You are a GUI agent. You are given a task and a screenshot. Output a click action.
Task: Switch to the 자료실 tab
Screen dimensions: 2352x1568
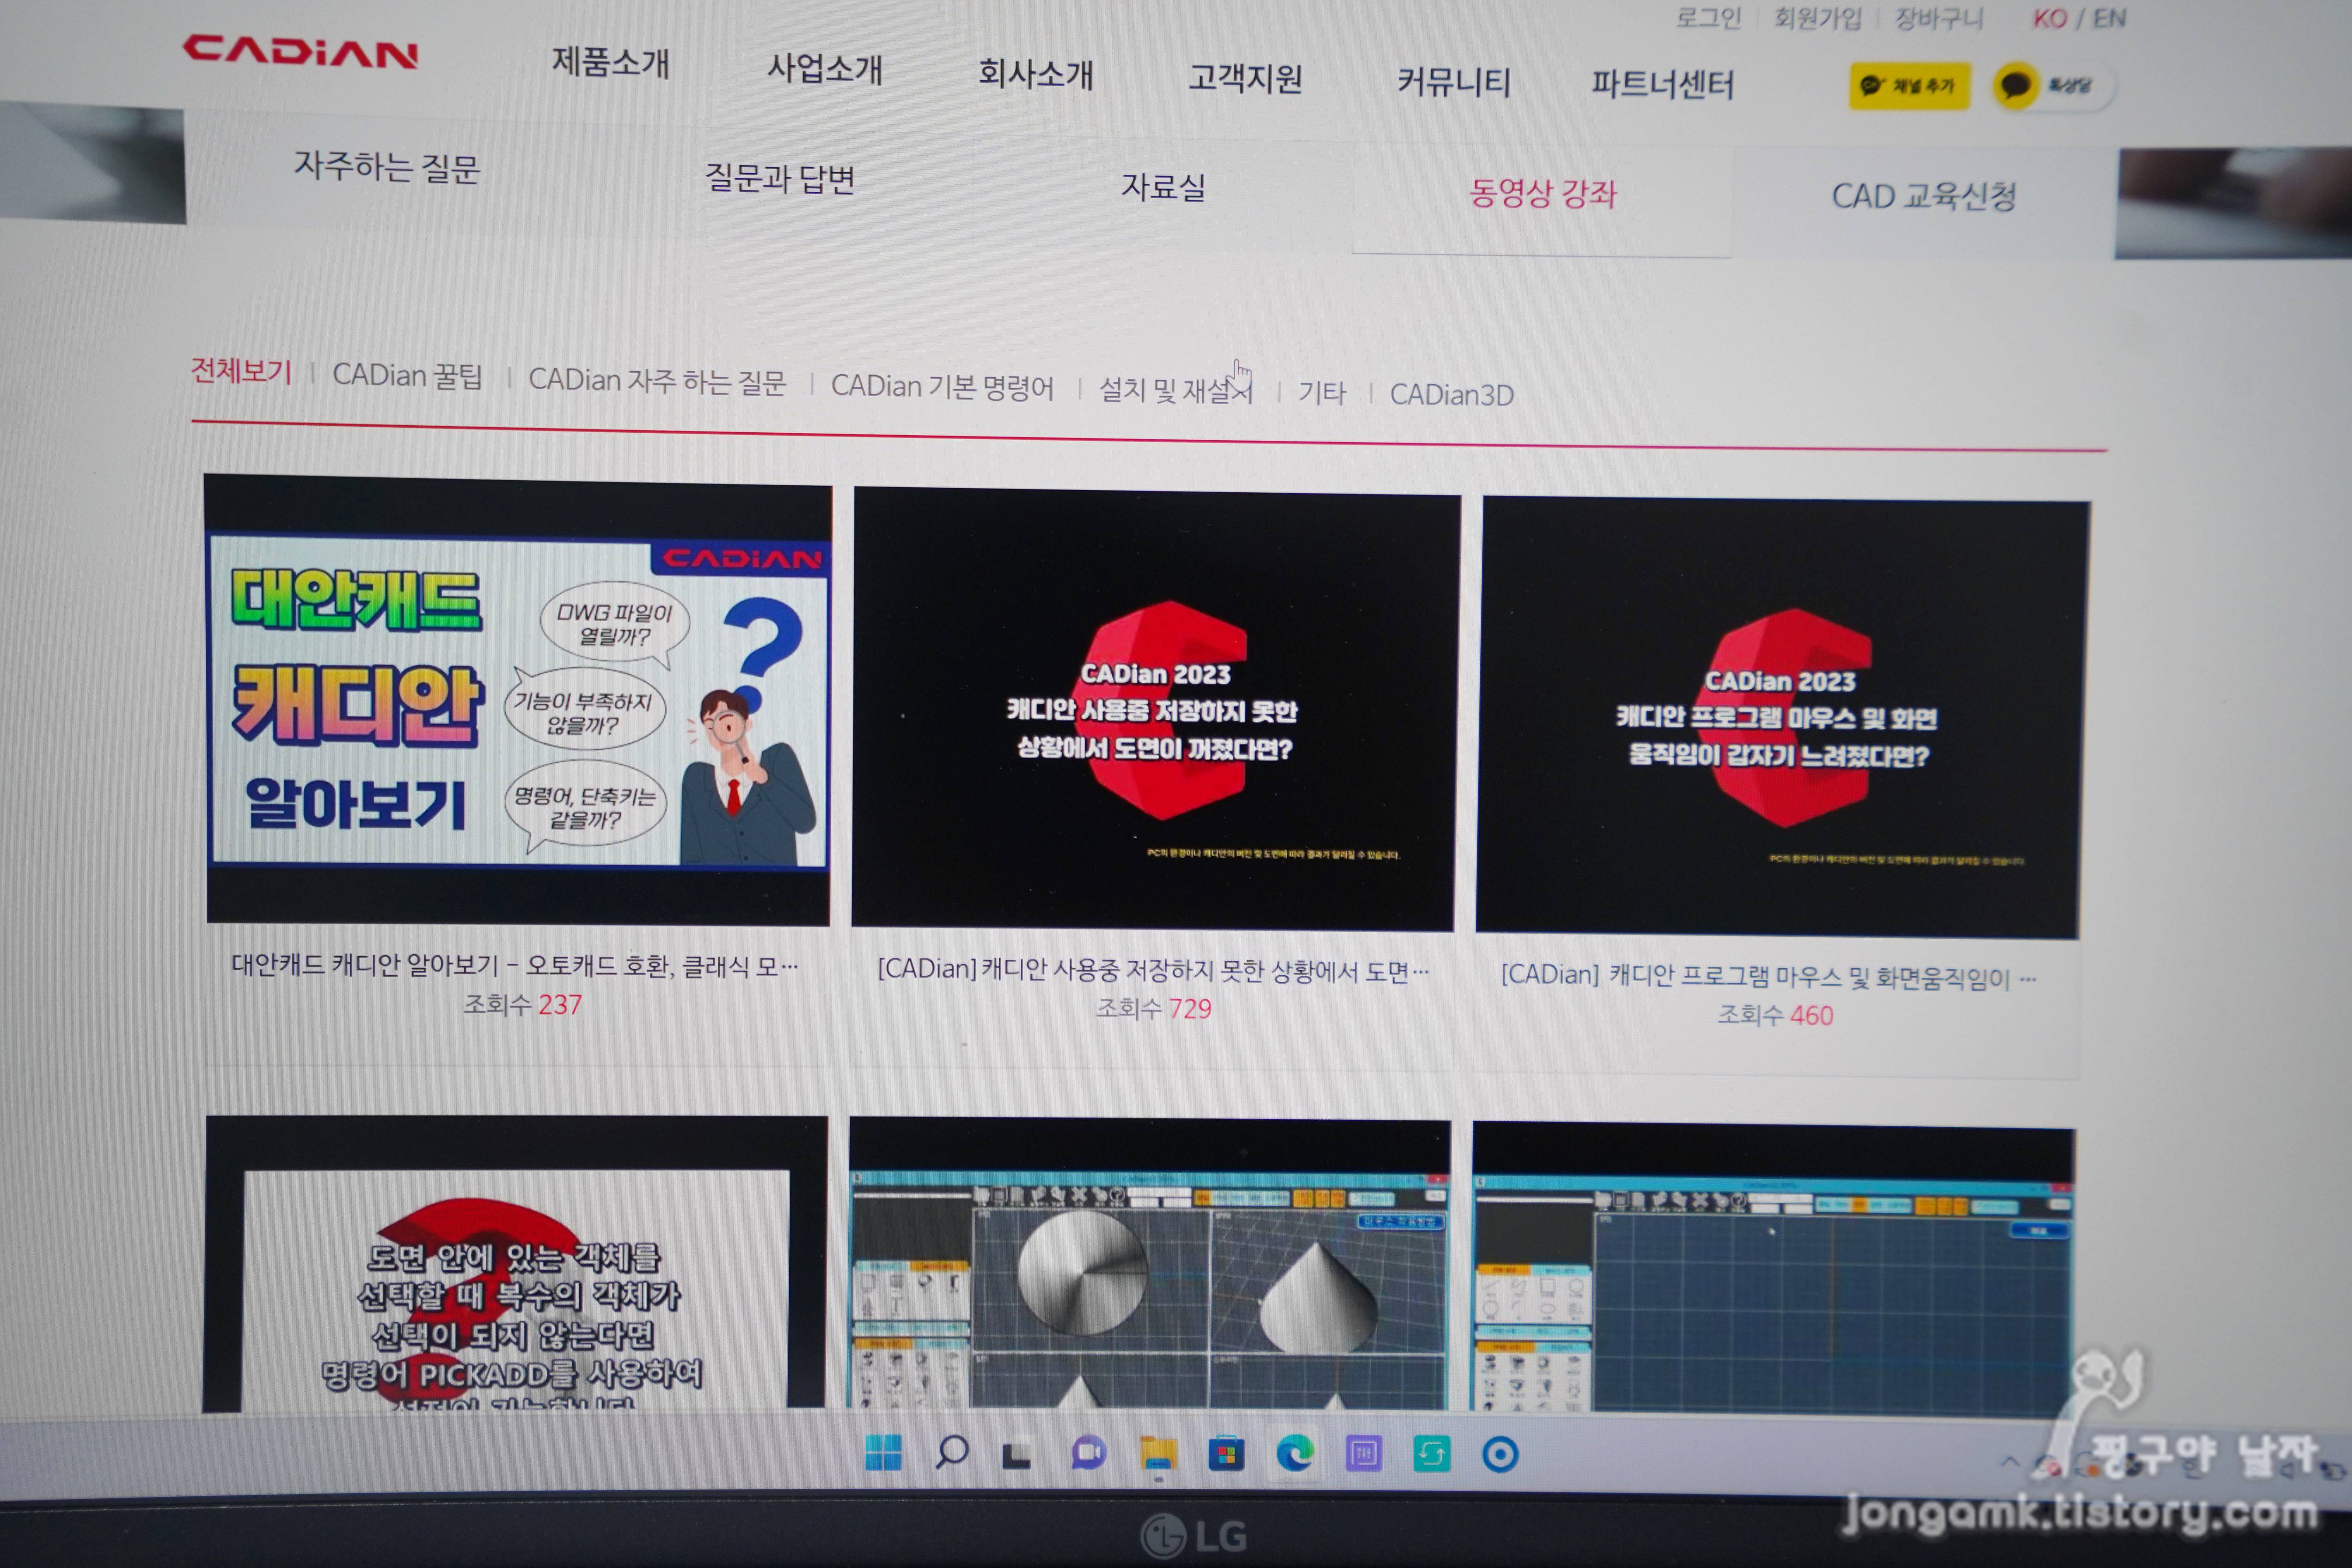click(x=1163, y=186)
